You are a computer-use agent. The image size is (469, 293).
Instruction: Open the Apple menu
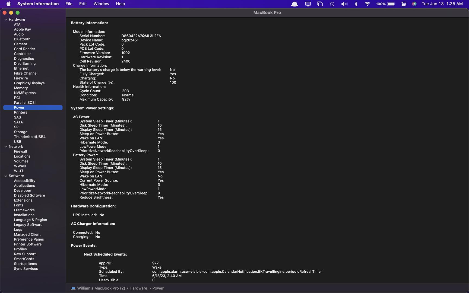tap(8, 4)
